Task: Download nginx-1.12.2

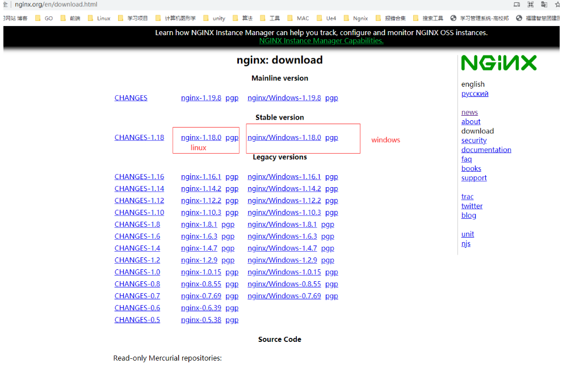Action: pyautogui.click(x=201, y=201)
